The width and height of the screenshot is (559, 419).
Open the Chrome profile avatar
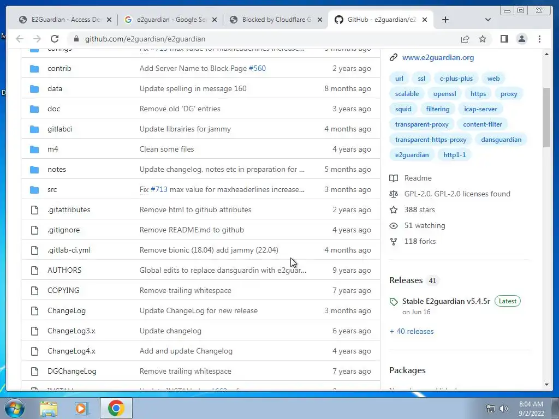pos(521,39)
